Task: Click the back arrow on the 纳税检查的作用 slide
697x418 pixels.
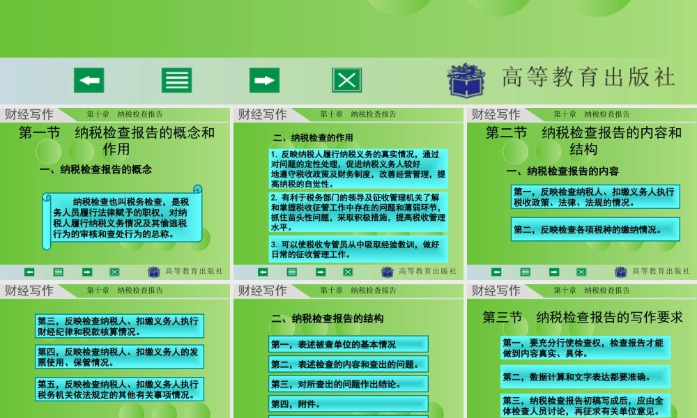Action: tap(263, 272)
